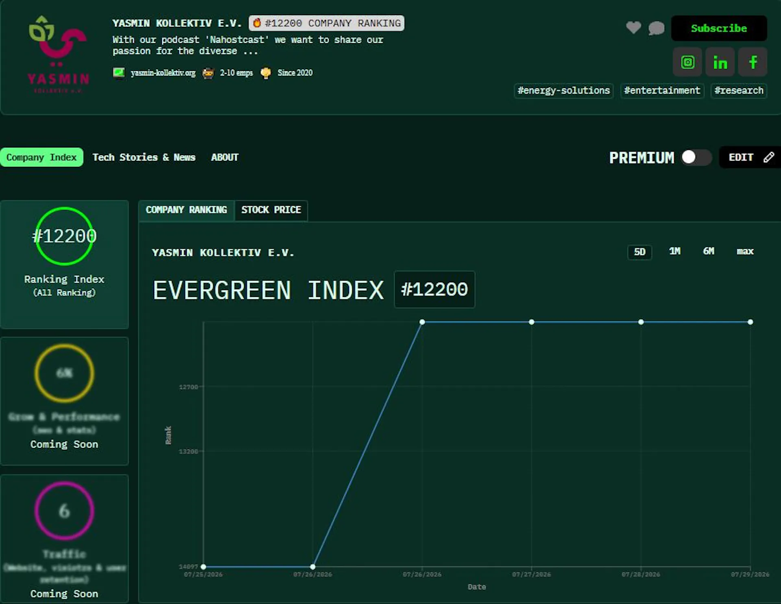Click the EDIT button with pencil
Image resolution: width=781 pixels, height=604 pixels.
point(750,157)
